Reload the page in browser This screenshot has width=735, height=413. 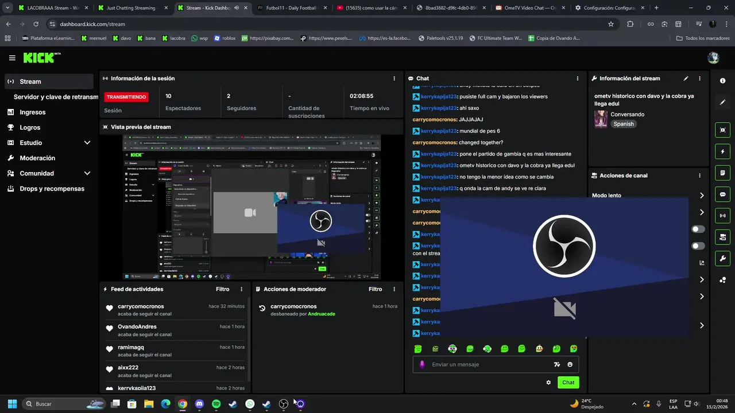coord(36,24)
